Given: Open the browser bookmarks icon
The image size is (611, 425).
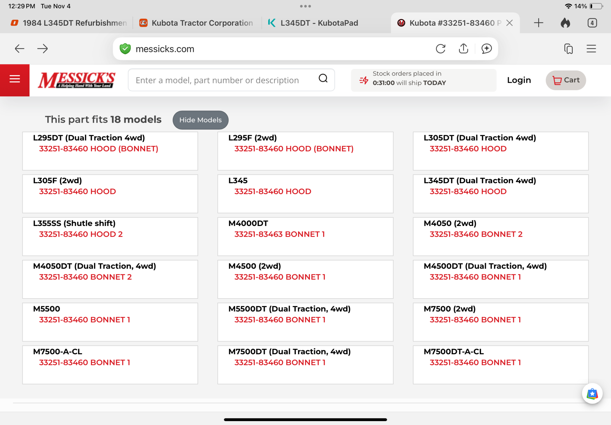Looking at the screenshot, I should pyautogui.click(x=568, y=49).
